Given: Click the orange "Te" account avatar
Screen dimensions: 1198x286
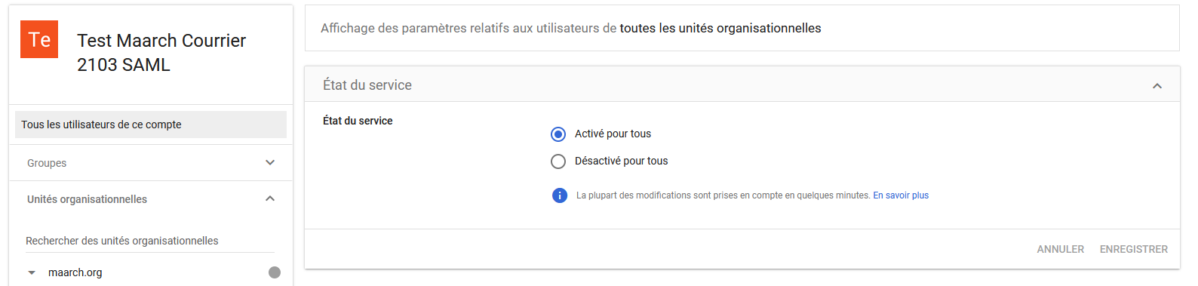Looking at the screenshot, I should tap(39, 39).
